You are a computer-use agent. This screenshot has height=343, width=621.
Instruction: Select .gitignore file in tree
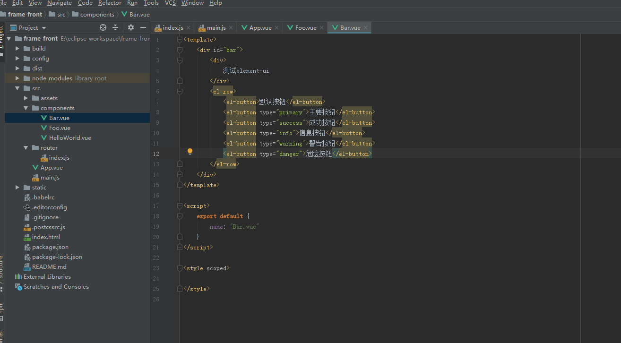45,217
